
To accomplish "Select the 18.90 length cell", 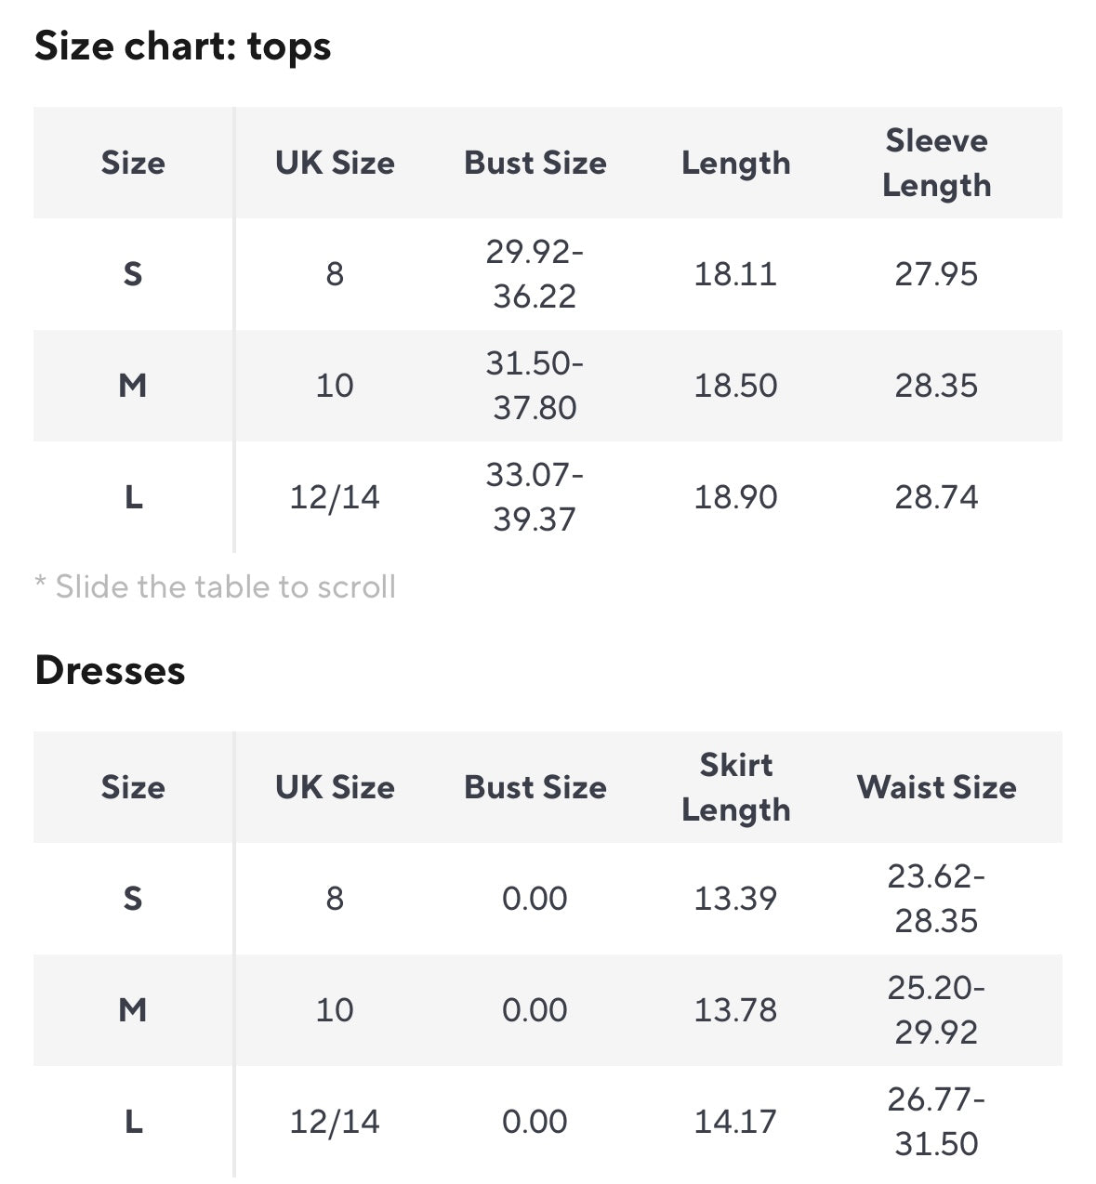I will (x=735, y=497).
